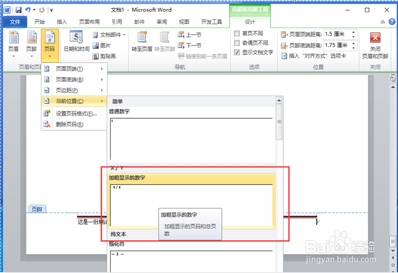Decrease 页脚底端距离 with the down spinner
Screen dimensions: 398x273
(353, 48)
